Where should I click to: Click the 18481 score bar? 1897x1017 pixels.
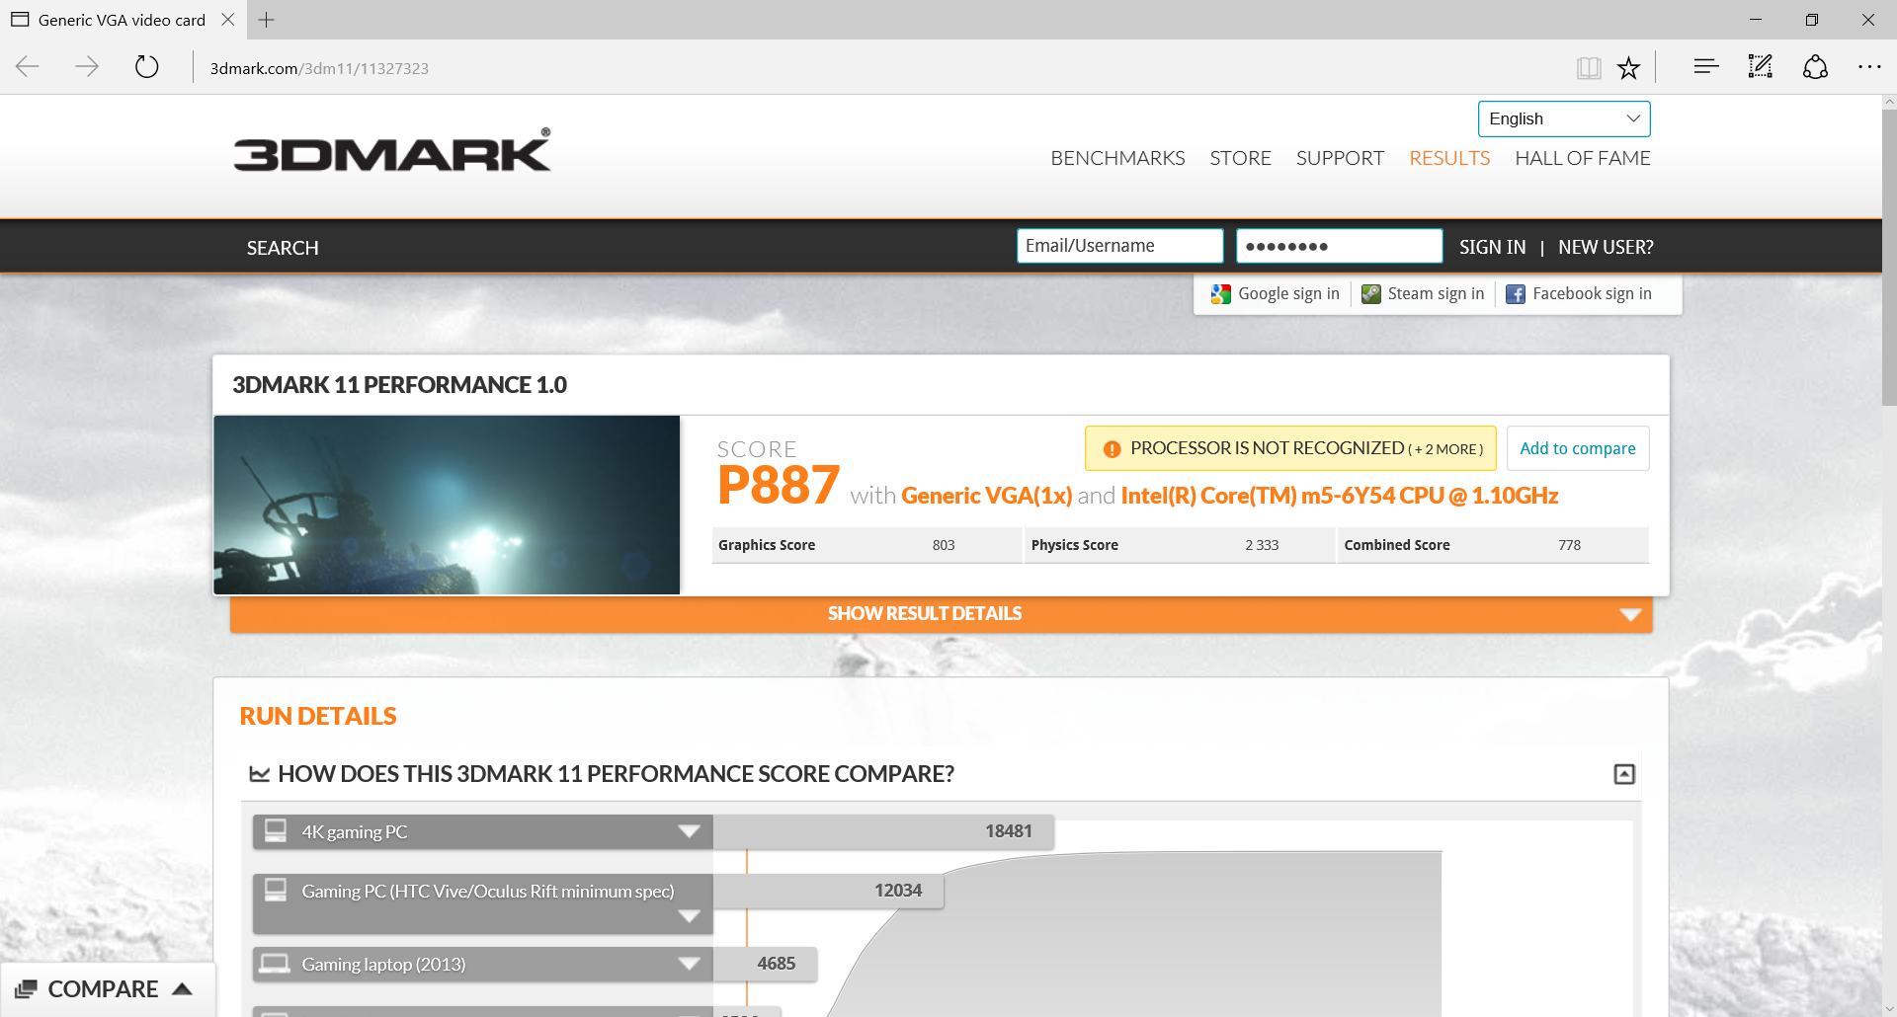883,831
